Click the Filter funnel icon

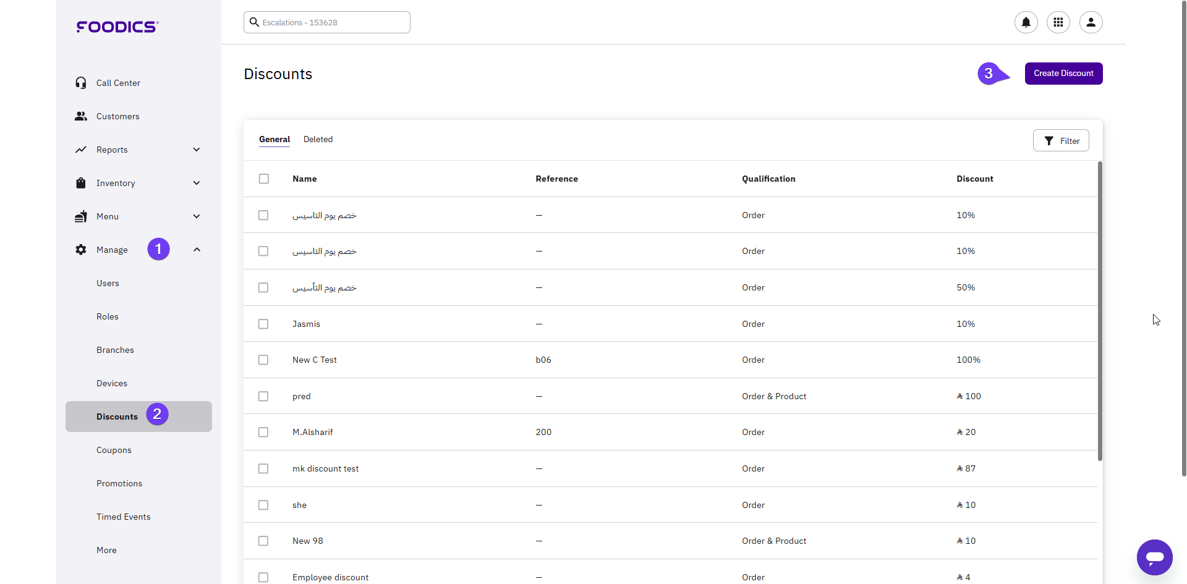tap(1049, 141)
